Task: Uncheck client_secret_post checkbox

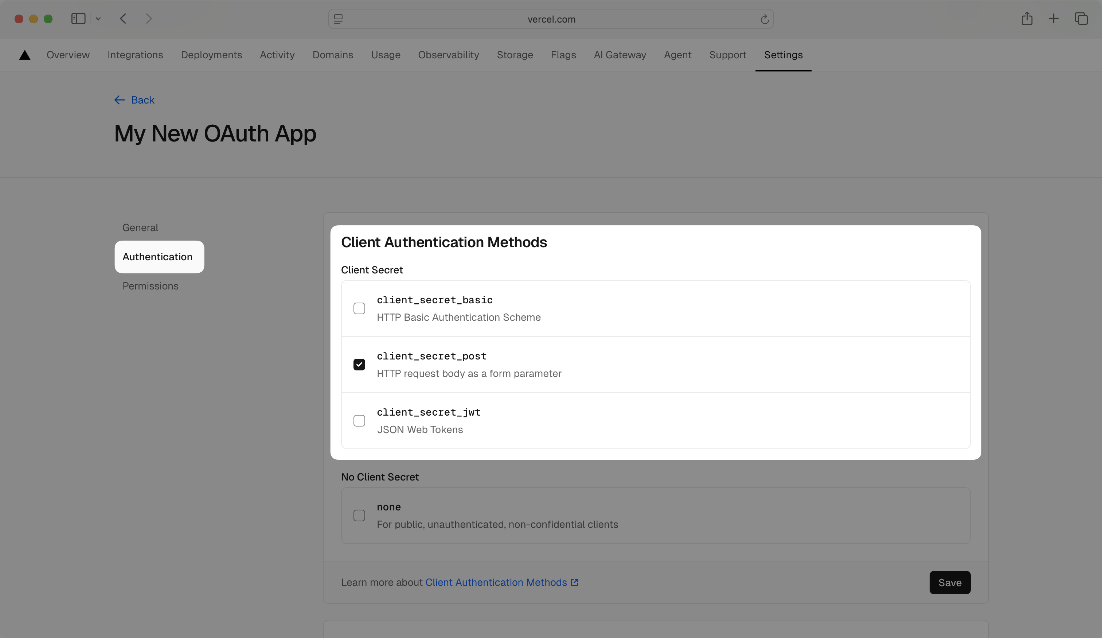Action: [x=359, y=365]
